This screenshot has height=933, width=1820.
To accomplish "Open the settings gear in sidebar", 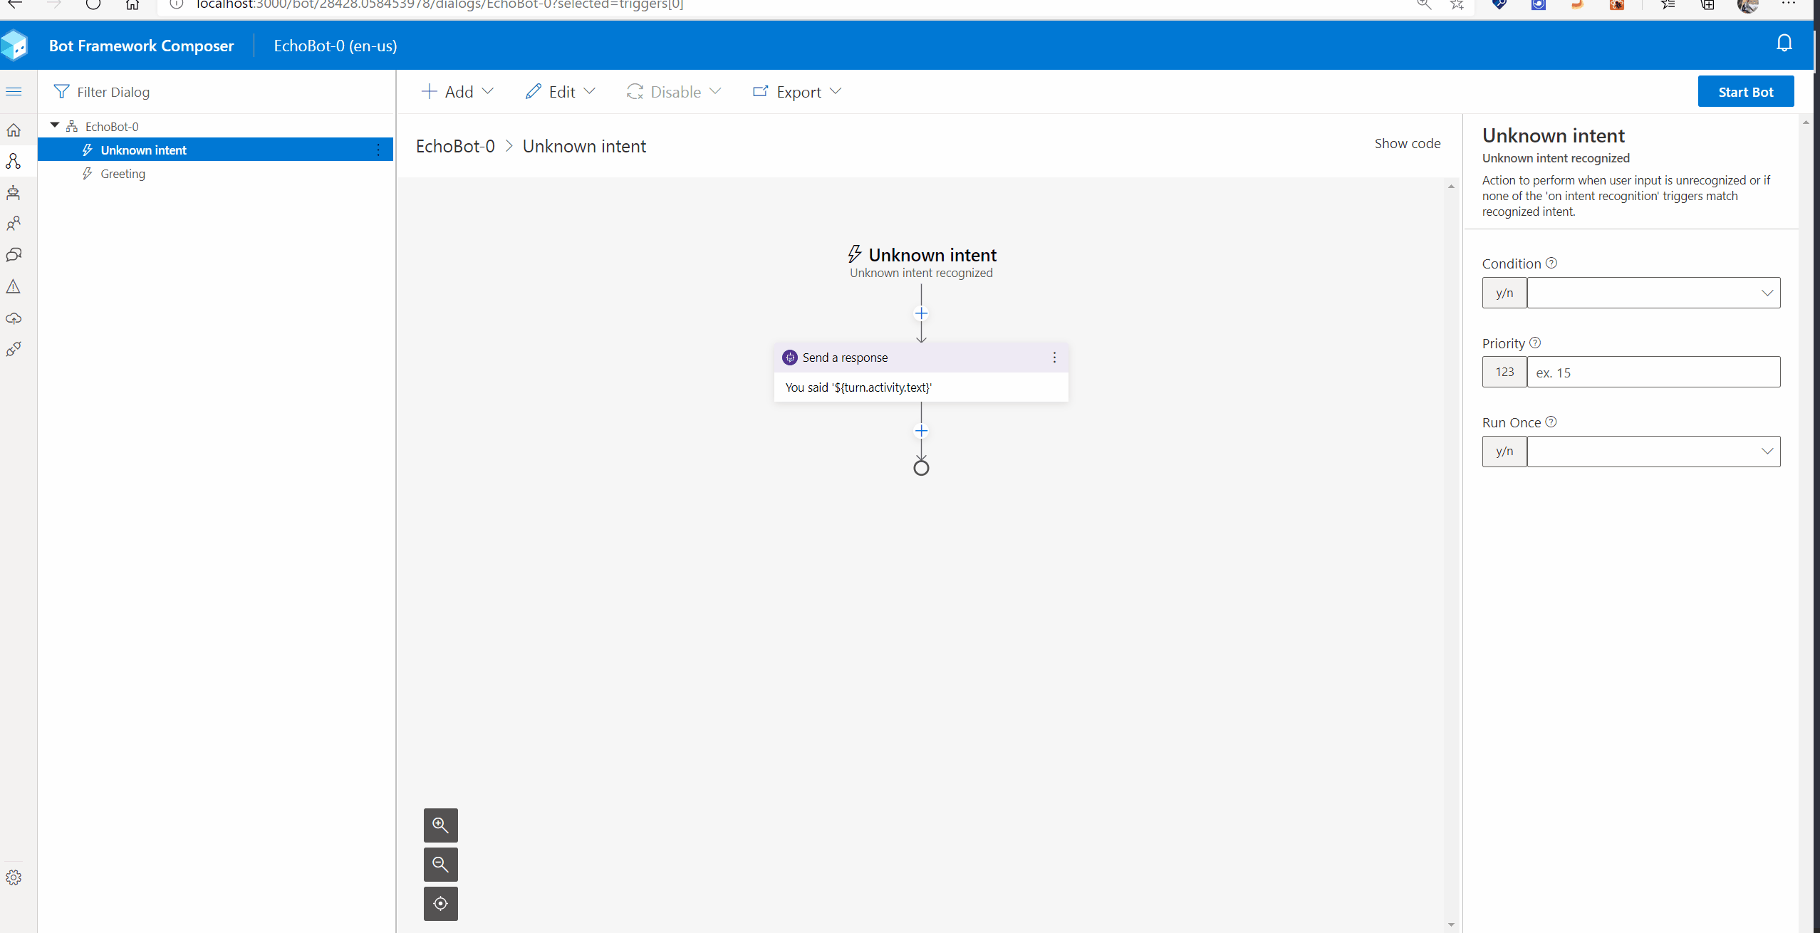I will (x=14, y=877).
